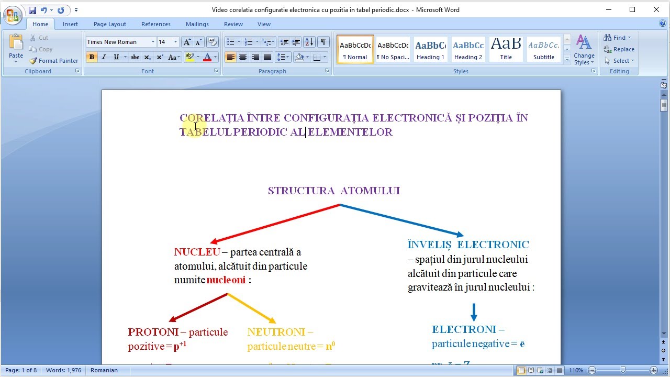Switch to Outline view
Image resolution: width=670 pixels, height=377 pixels.
point(551,371)
